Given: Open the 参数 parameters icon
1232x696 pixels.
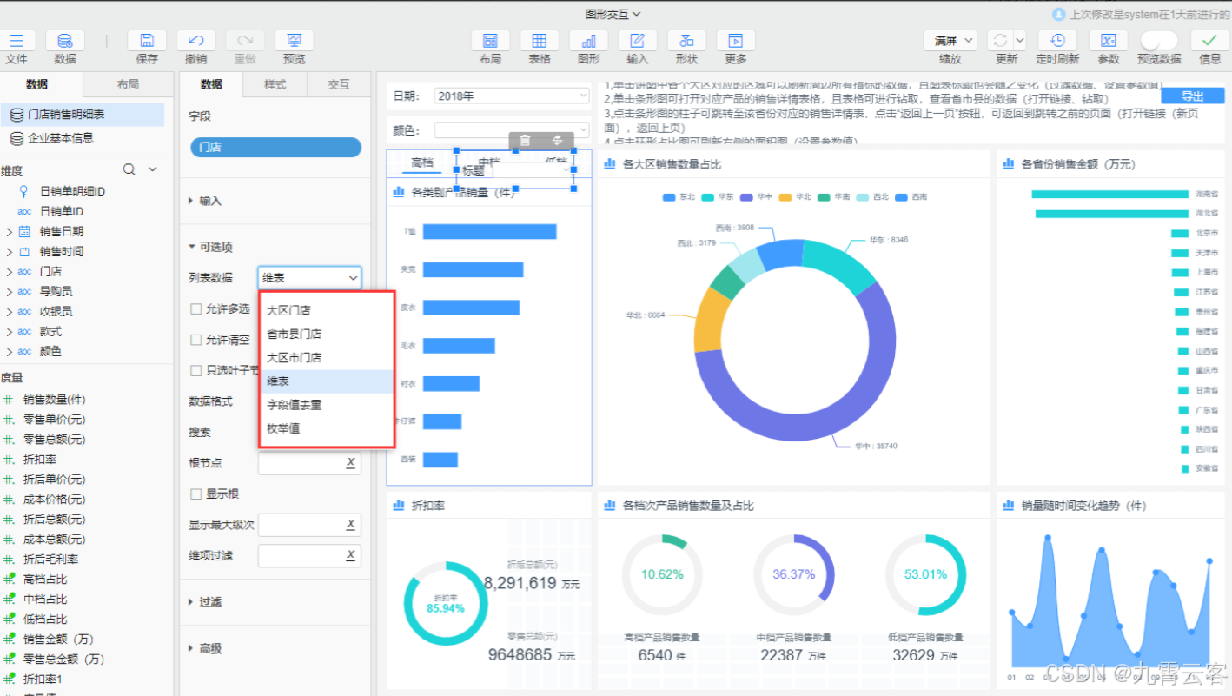Looking at the screenshot, I should [x=1108, y=41].
